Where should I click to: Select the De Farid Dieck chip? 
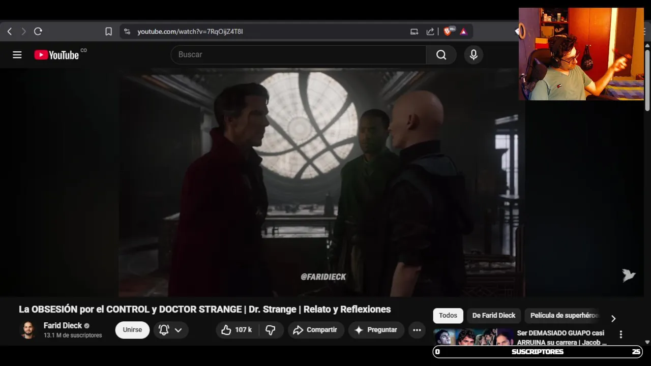pos(494,315)
